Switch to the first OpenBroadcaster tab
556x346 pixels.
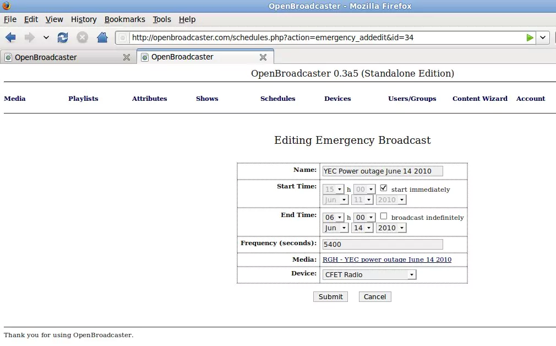[x=68, y=57]
